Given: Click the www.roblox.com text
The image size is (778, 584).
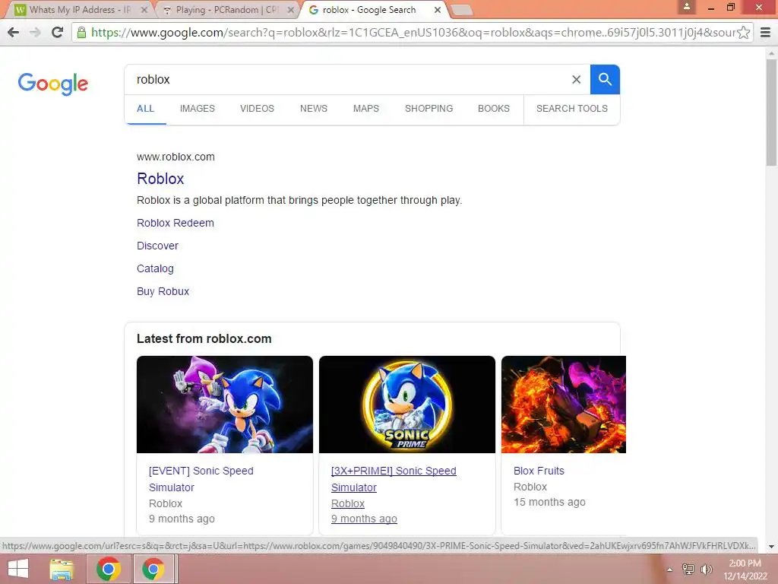Looking at the screenshot, I should tap(176, 157).
